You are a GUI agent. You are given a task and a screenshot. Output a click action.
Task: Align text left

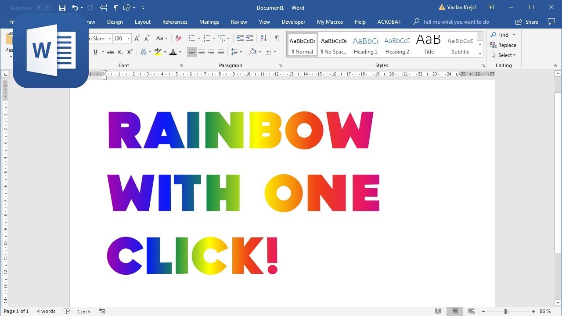coord(192,52)
